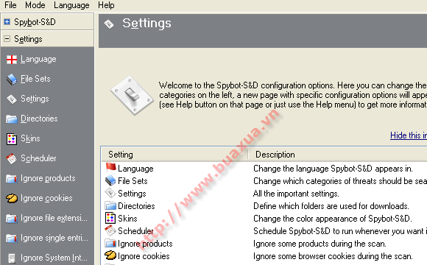Open Ignore single entri... in the sidebar
This screenshot has height=265, width=427.
[54, 238]
